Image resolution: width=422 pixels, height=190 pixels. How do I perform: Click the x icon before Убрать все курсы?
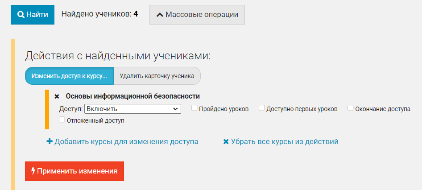pos(226,142)
